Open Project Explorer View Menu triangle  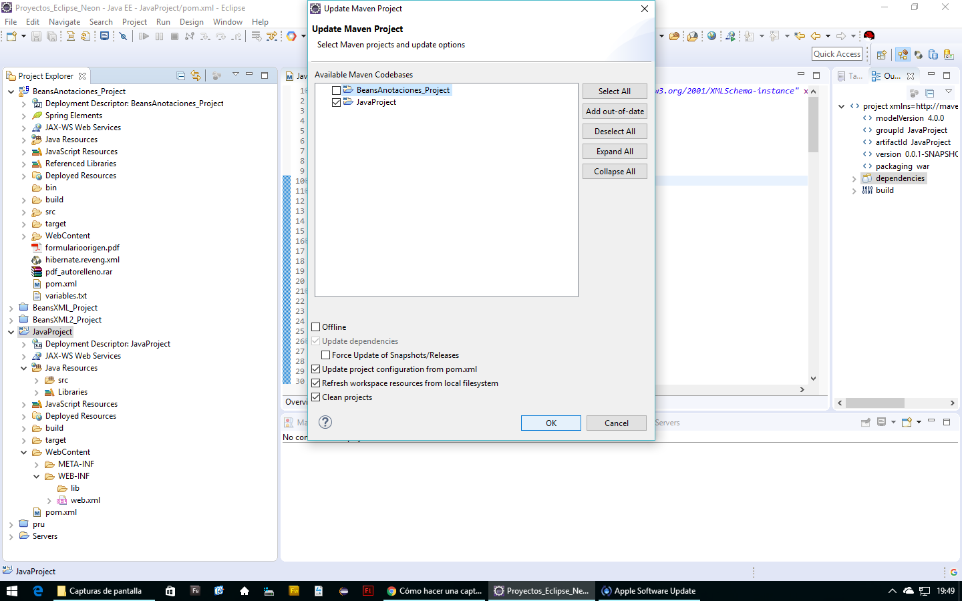(235, 75)
